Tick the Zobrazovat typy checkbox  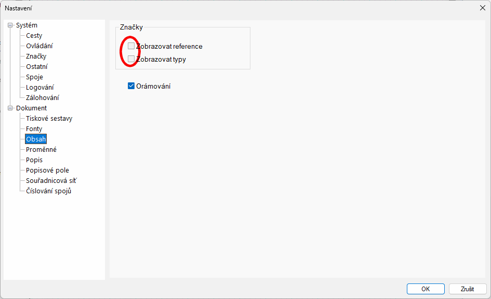131,59
